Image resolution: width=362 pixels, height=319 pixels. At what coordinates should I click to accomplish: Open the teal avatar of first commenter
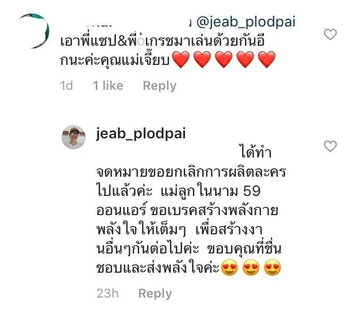tap(34, 31)
